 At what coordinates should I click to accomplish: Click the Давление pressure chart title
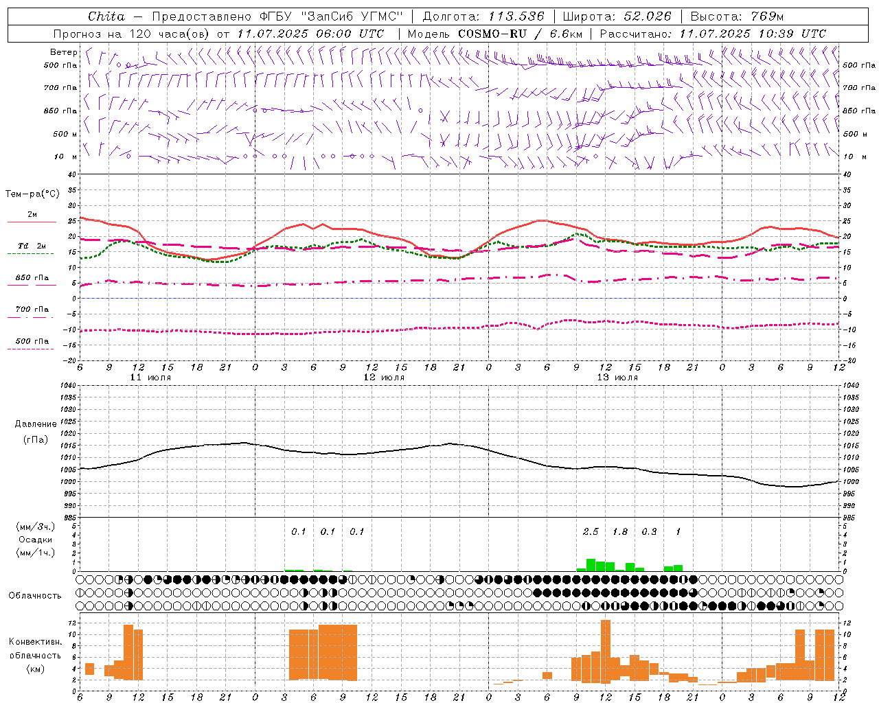pyautogui.click(x=34, y=424)
